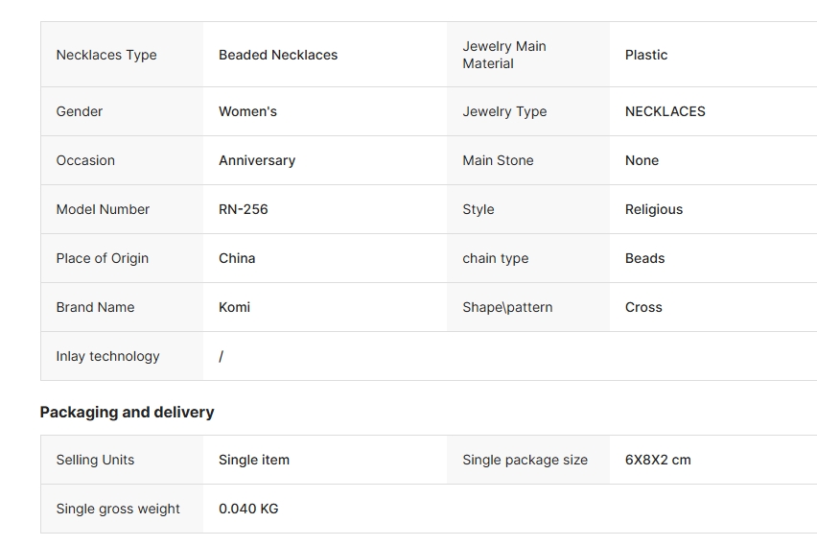This screenshot has height=546, width=817.
Task: Select the 0.040 KG gross weight value
Action: point(248,509)
